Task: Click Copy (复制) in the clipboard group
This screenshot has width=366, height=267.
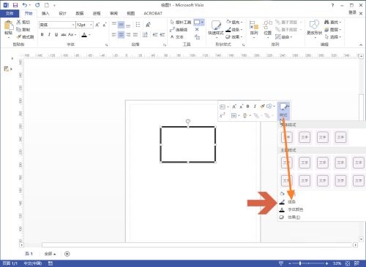Action: 23,29
